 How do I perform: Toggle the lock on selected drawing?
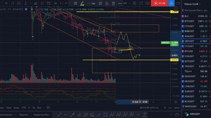click(107, 3)
